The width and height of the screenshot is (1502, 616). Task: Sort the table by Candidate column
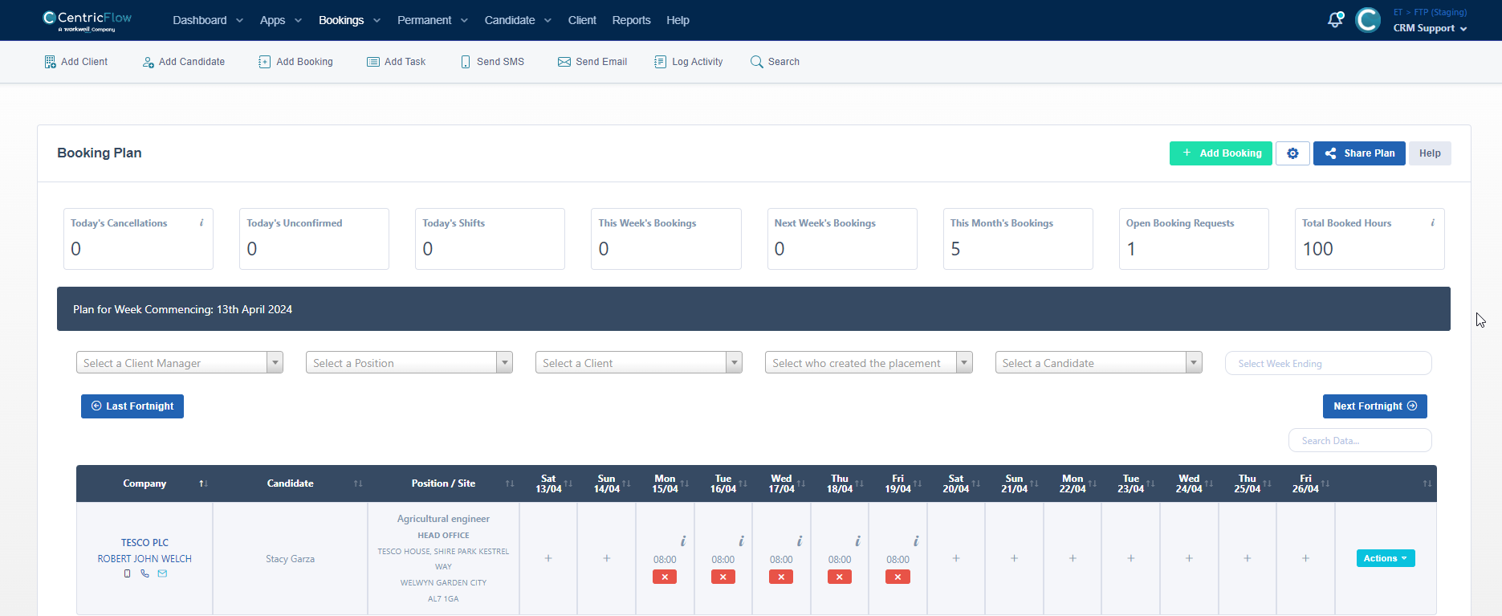[291, 483]
